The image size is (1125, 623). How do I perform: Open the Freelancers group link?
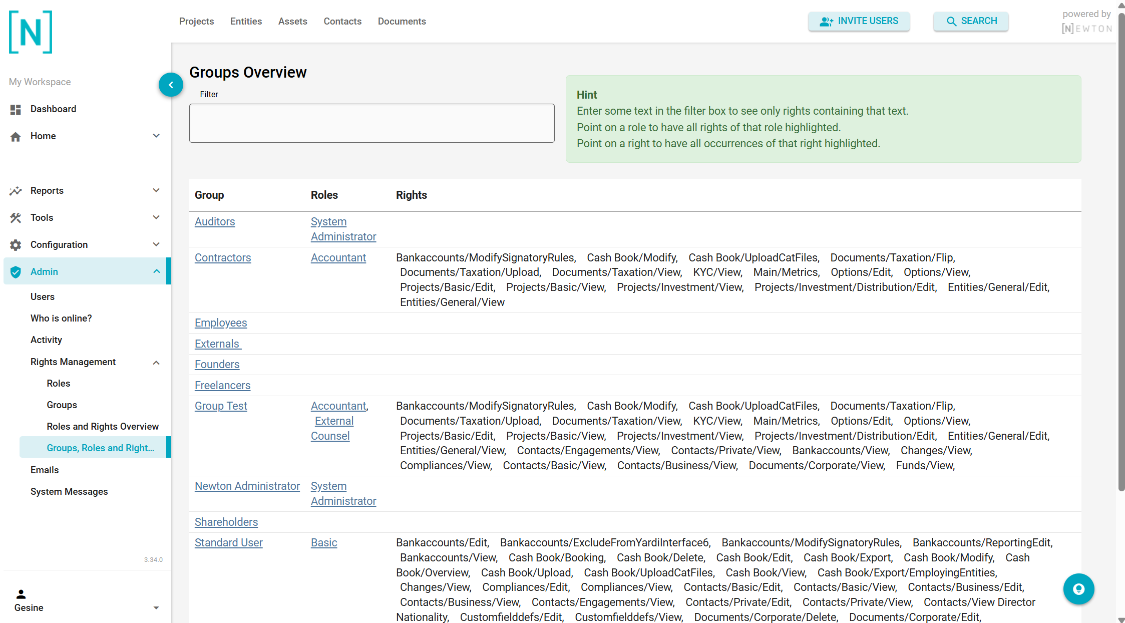tap(222, 385)
